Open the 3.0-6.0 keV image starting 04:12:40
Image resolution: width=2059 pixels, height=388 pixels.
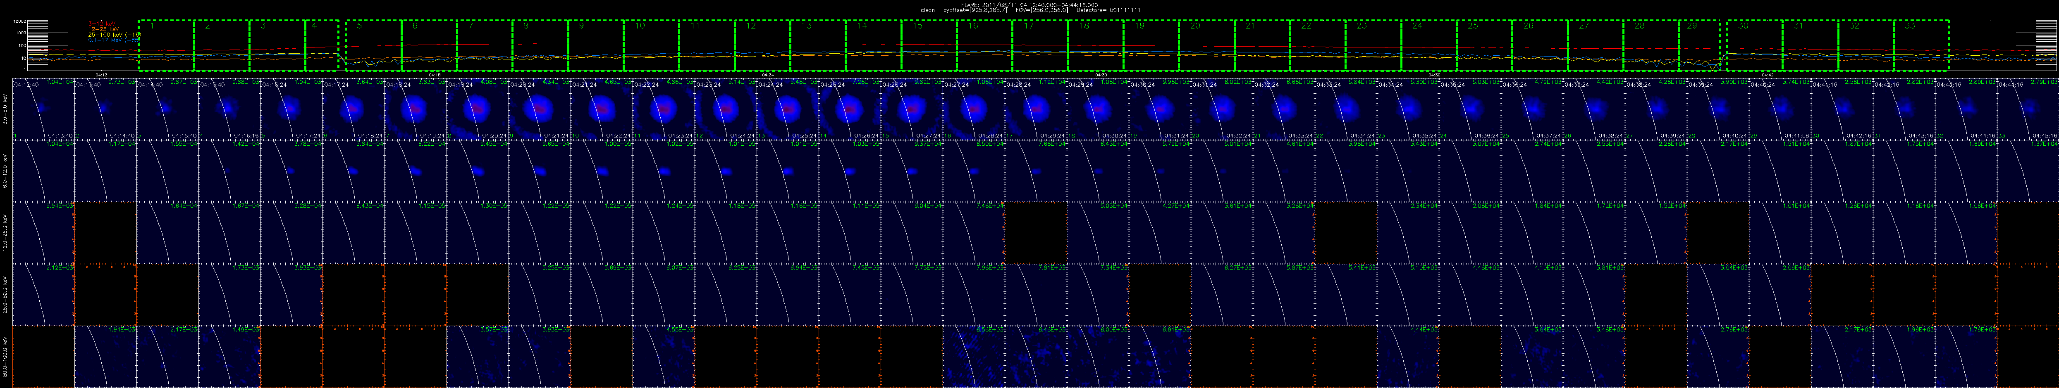[44, 109]
